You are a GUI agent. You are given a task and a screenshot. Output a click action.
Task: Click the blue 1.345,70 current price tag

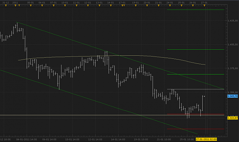coord(232,96)
